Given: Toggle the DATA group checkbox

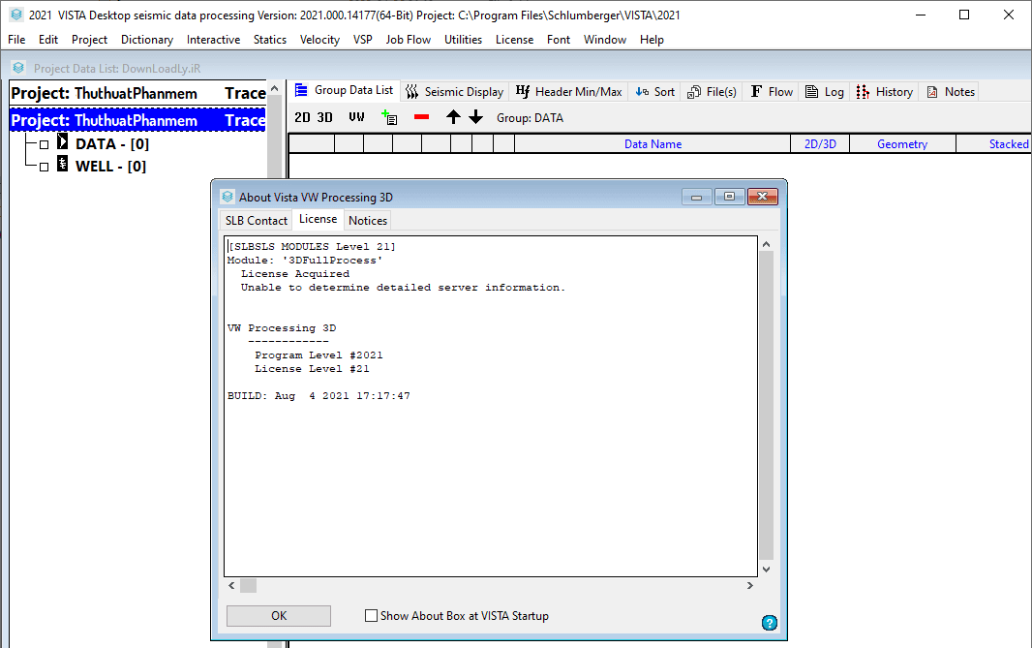Looking at the screenshot, I should (44, 144).
